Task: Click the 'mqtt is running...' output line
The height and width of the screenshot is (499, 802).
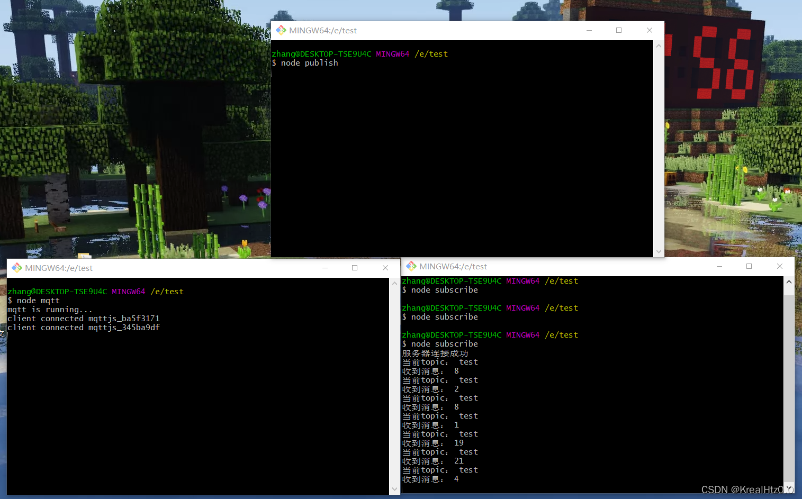Action: (x=50, y=310)
